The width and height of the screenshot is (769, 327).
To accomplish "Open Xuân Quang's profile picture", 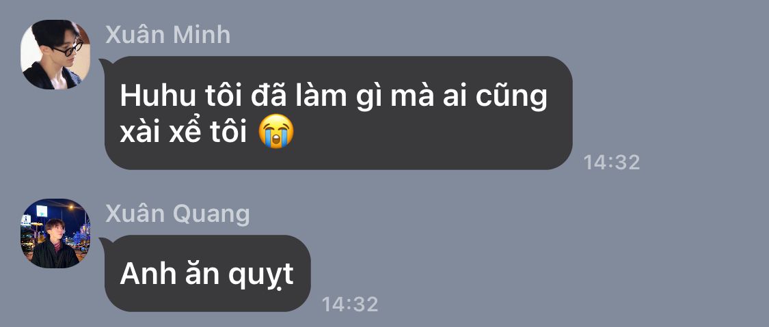I will [55, 233].
